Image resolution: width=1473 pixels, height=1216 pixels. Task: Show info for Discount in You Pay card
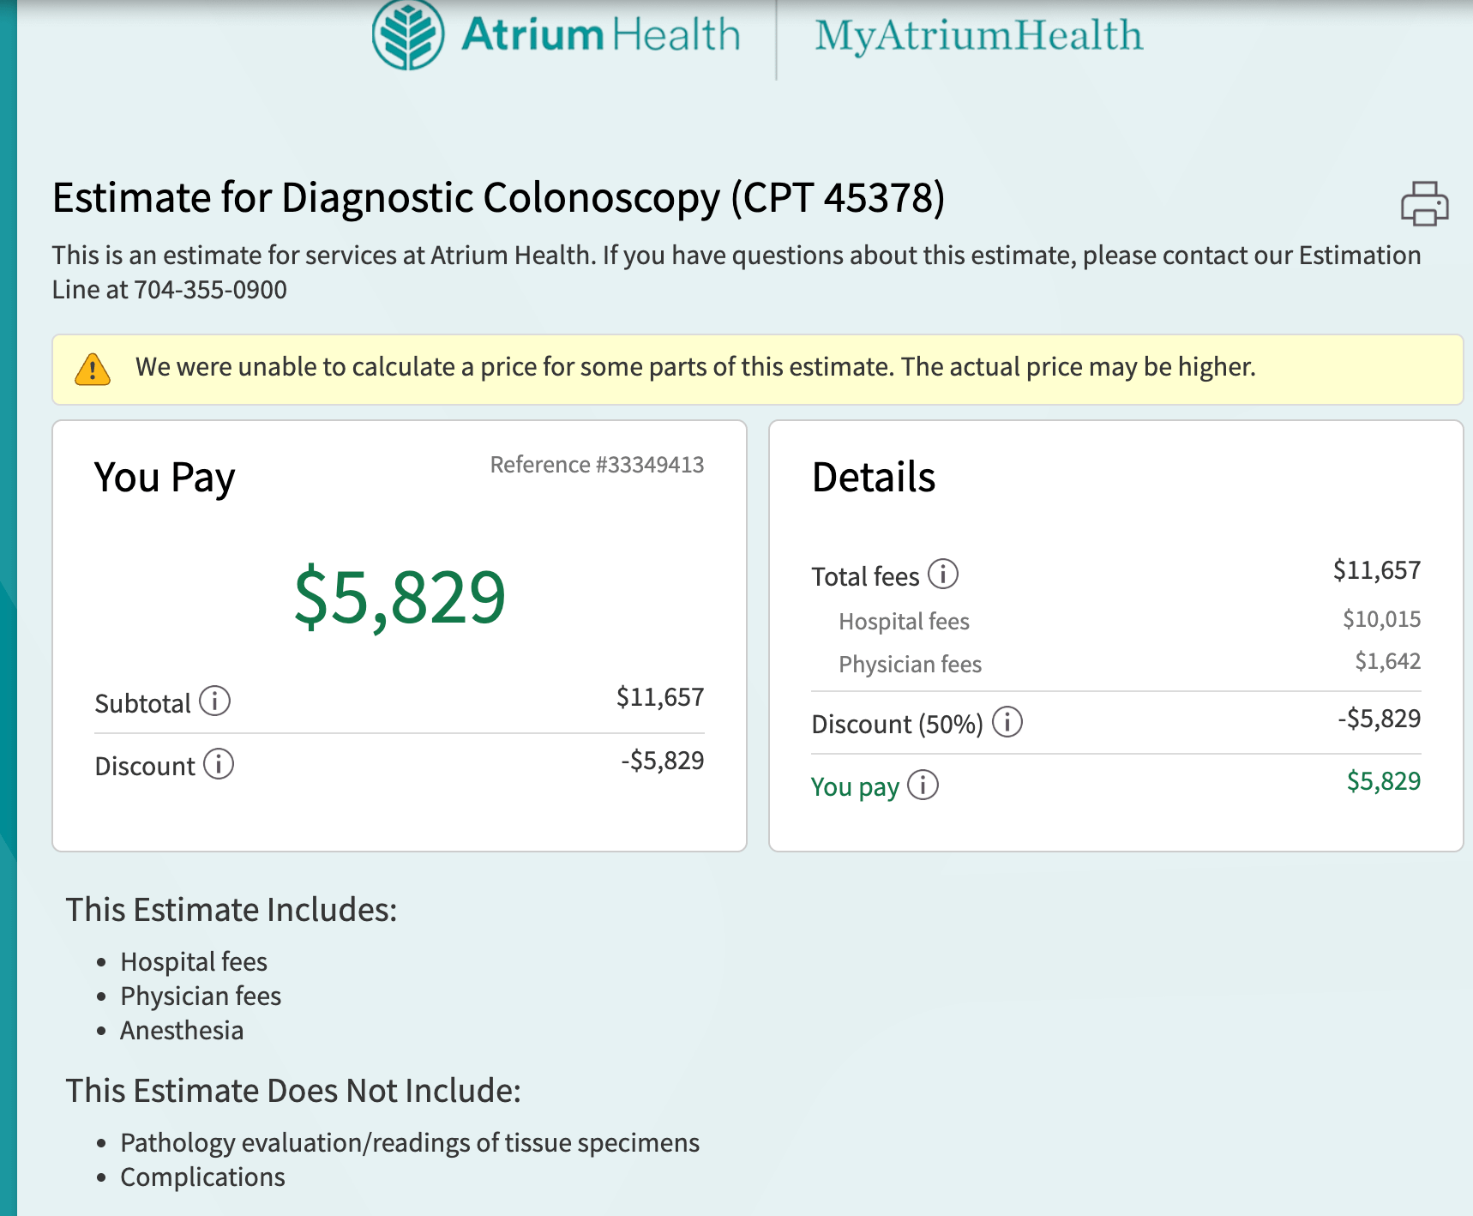click(219, 763)
